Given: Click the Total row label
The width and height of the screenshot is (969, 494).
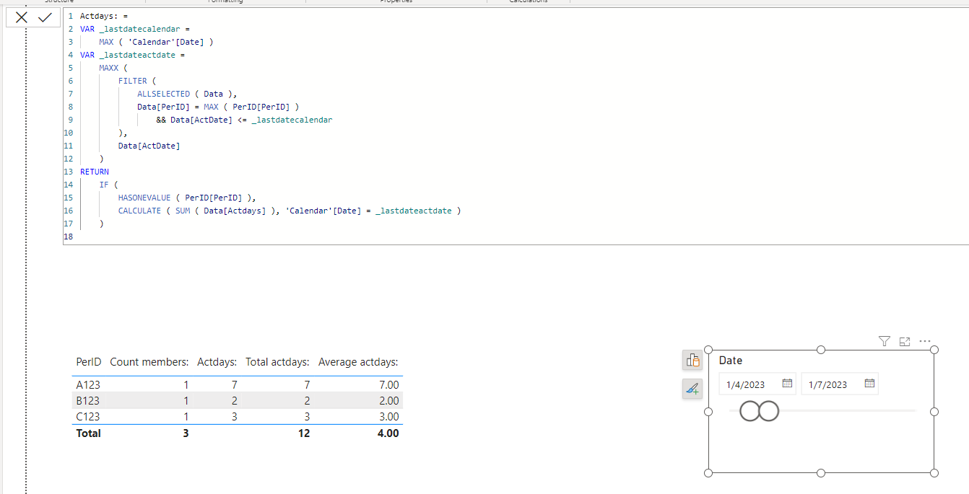Looking at the screenshot, I should pos(89,433).
